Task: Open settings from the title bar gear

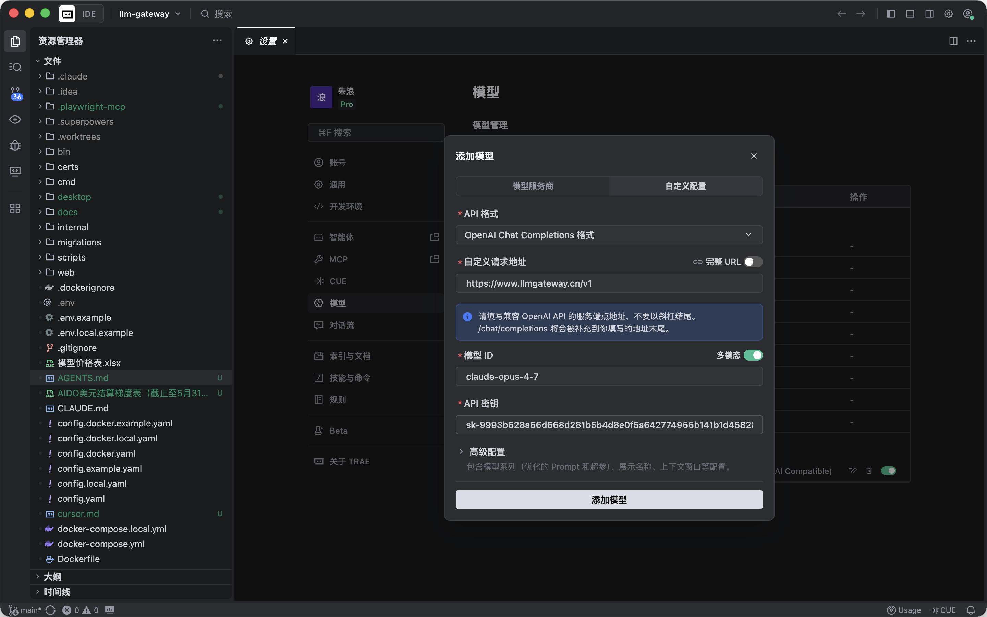Action: pos(948,14)
